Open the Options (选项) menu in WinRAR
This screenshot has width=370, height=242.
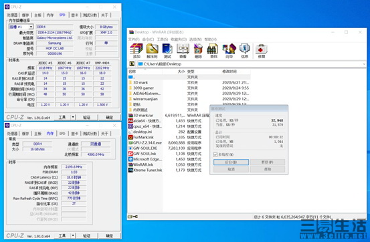click(195, 39)
